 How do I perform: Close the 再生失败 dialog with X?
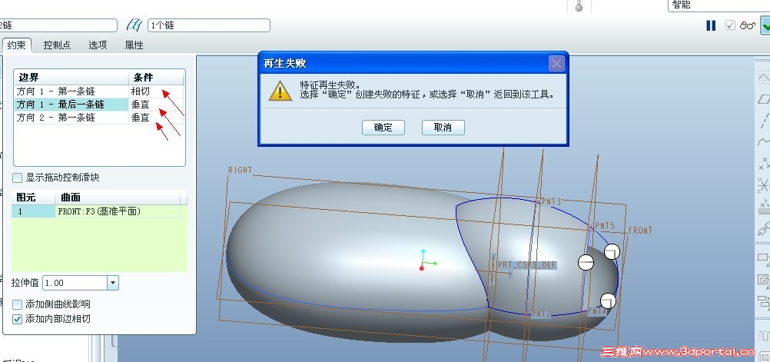(556, 63)
